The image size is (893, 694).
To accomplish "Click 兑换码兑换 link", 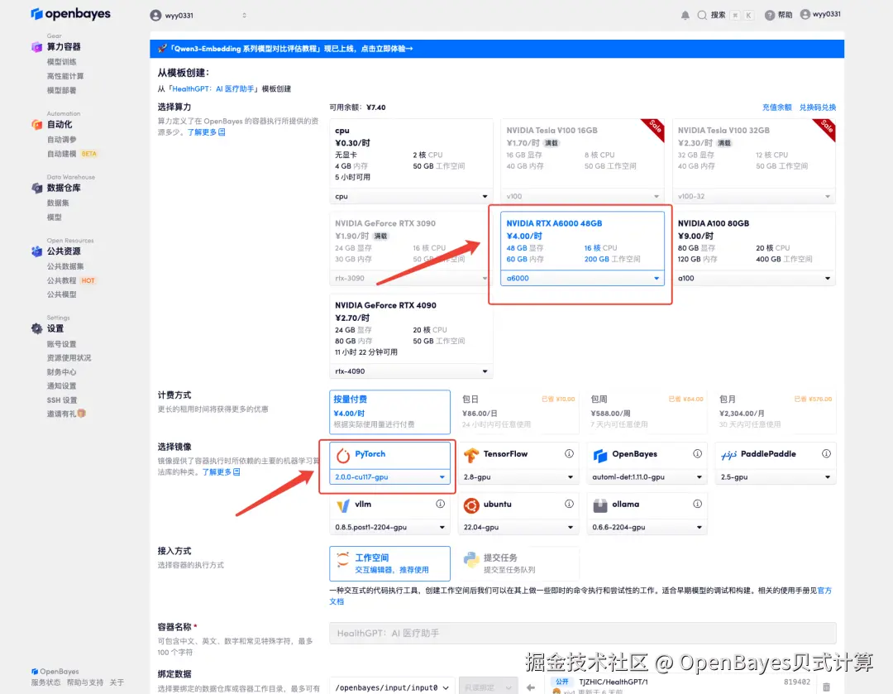I will (817, 108).
